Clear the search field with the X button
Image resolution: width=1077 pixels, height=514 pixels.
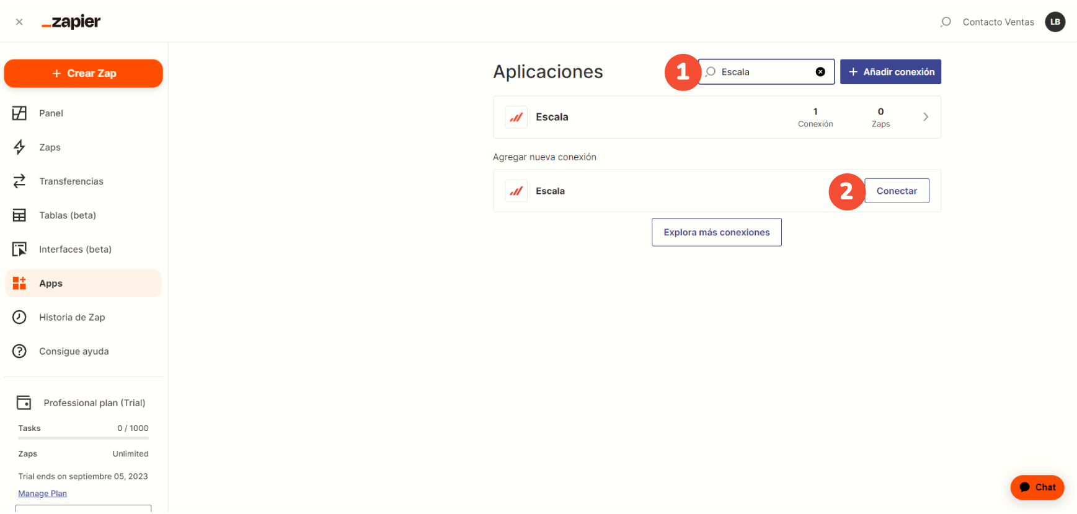(820, 72)
